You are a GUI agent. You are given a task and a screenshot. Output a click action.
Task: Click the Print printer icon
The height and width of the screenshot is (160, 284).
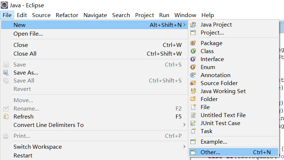click(6, 136)
